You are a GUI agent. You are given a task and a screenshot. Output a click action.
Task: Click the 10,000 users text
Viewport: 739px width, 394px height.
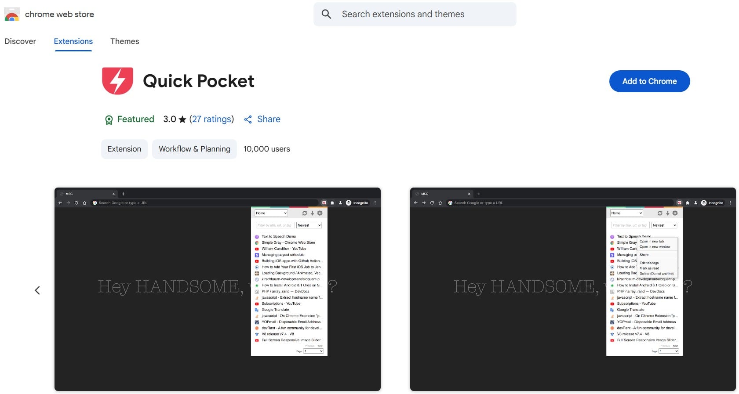pos(267,149)
